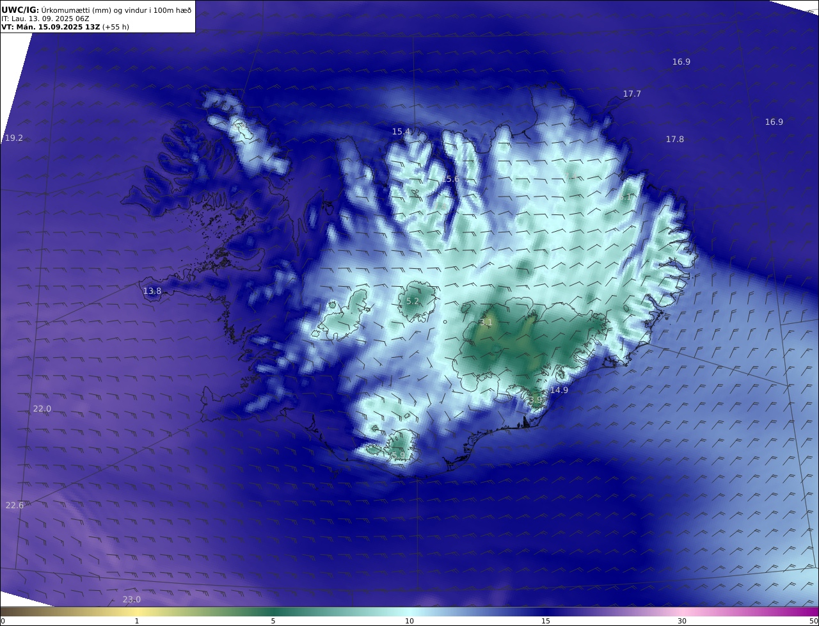Click the 15.6 map value
Screen dimensions: 819x626
pos(450,179)
